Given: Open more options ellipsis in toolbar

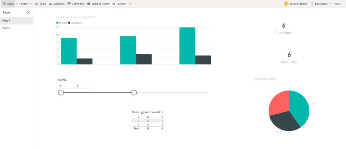Looking at the screenshot, I should 131,4.
